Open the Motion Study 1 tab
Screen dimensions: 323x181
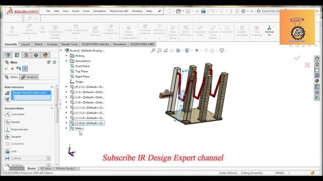tap(66, 168)
